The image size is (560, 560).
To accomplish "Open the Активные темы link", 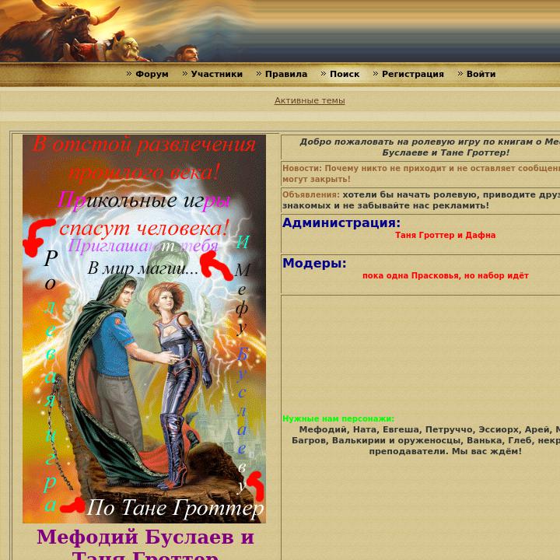I will (x=310, y=100).
